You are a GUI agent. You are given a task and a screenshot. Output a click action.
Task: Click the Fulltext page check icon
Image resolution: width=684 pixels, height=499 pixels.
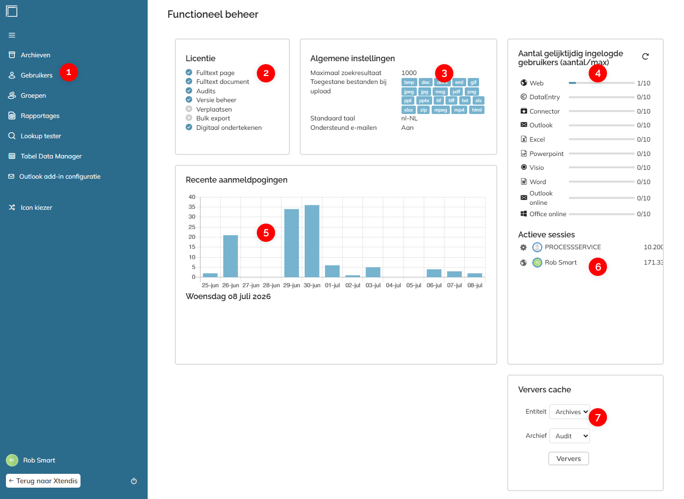(x=189, y=73)
